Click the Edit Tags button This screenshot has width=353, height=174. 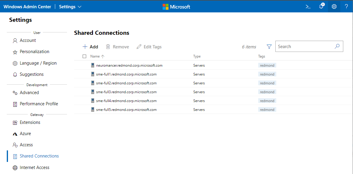pyautogui.click(x=149, y=47)
